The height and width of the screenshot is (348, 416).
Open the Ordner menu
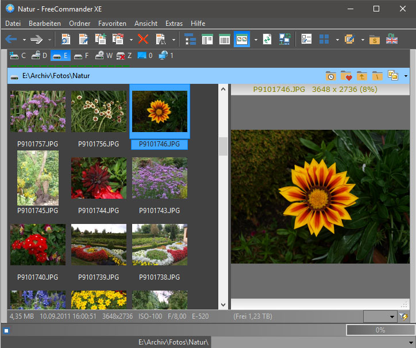[x=80, y=24]
